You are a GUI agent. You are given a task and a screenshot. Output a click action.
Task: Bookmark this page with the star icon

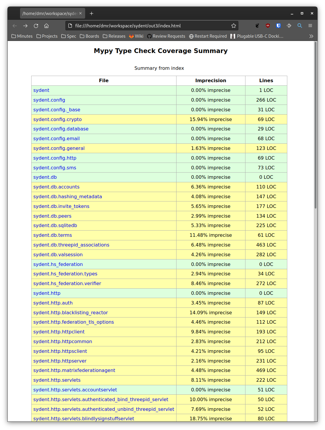tap(233, 26)
